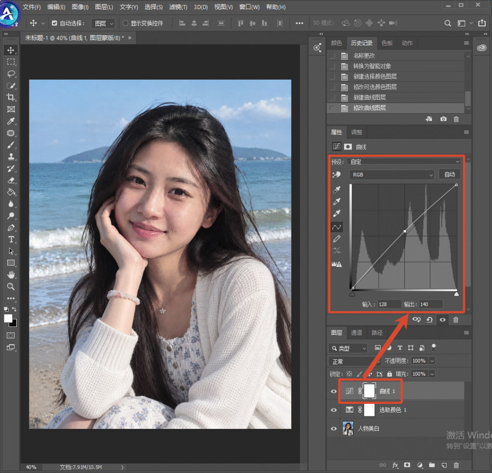Select the Eraser tool
Screen dimensions: 492x473
point(11,181)
